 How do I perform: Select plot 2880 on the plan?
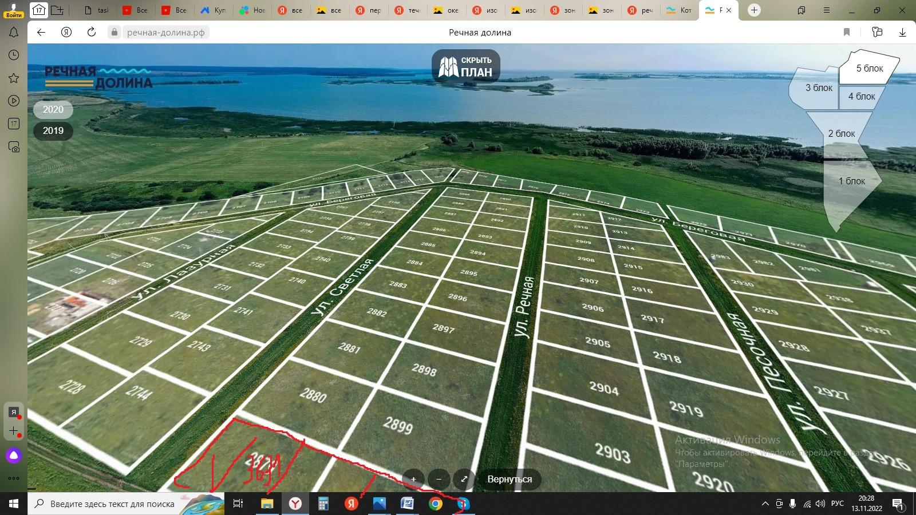[313, 395]
